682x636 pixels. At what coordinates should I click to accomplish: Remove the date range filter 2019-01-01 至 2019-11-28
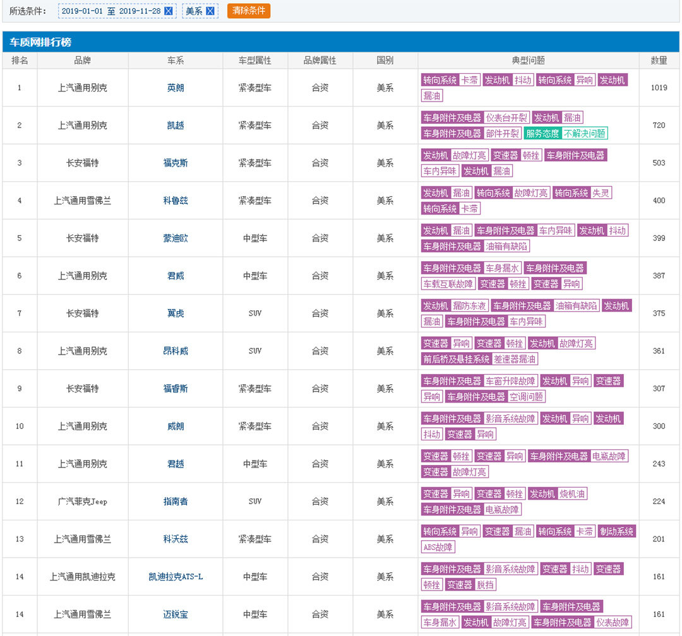point(168,11)
